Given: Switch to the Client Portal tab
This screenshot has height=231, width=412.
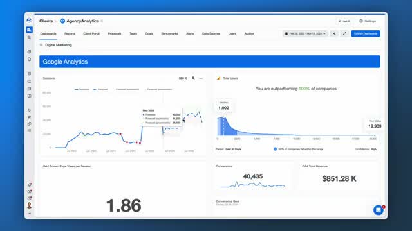Looking at the screenshot, I should 91,34.
